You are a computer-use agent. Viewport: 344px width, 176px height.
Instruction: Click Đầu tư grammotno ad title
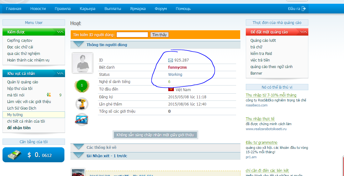(x=261, y=143)
